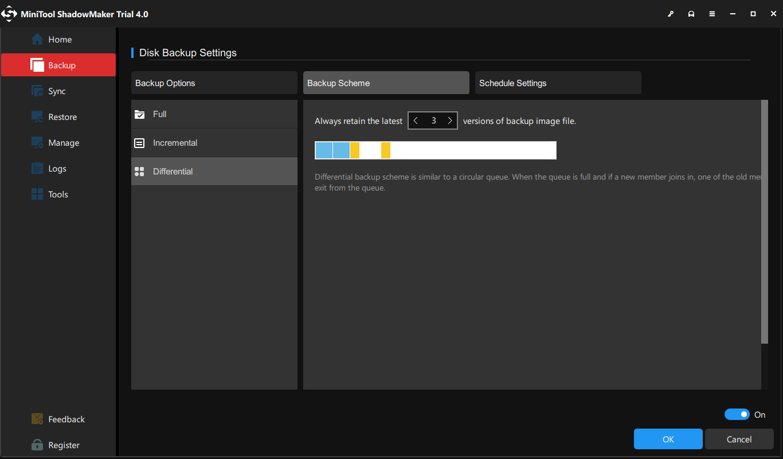Turn off the backup scheme On switch
This screenshot has width=783, height=459.
click(737, 414)
